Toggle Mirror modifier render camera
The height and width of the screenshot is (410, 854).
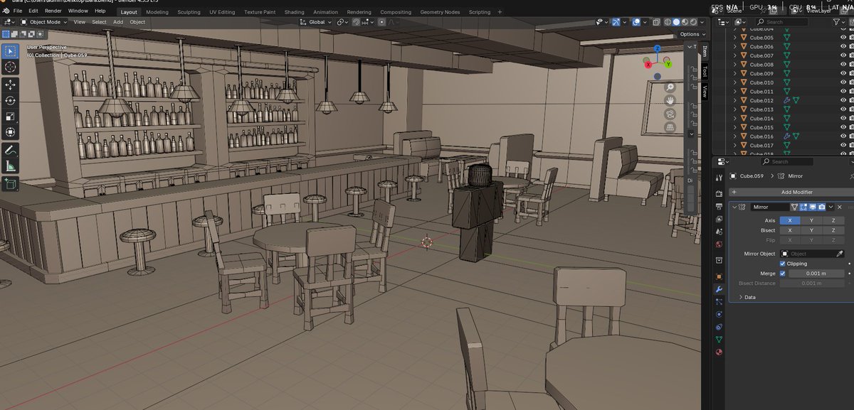coord(822,207)
